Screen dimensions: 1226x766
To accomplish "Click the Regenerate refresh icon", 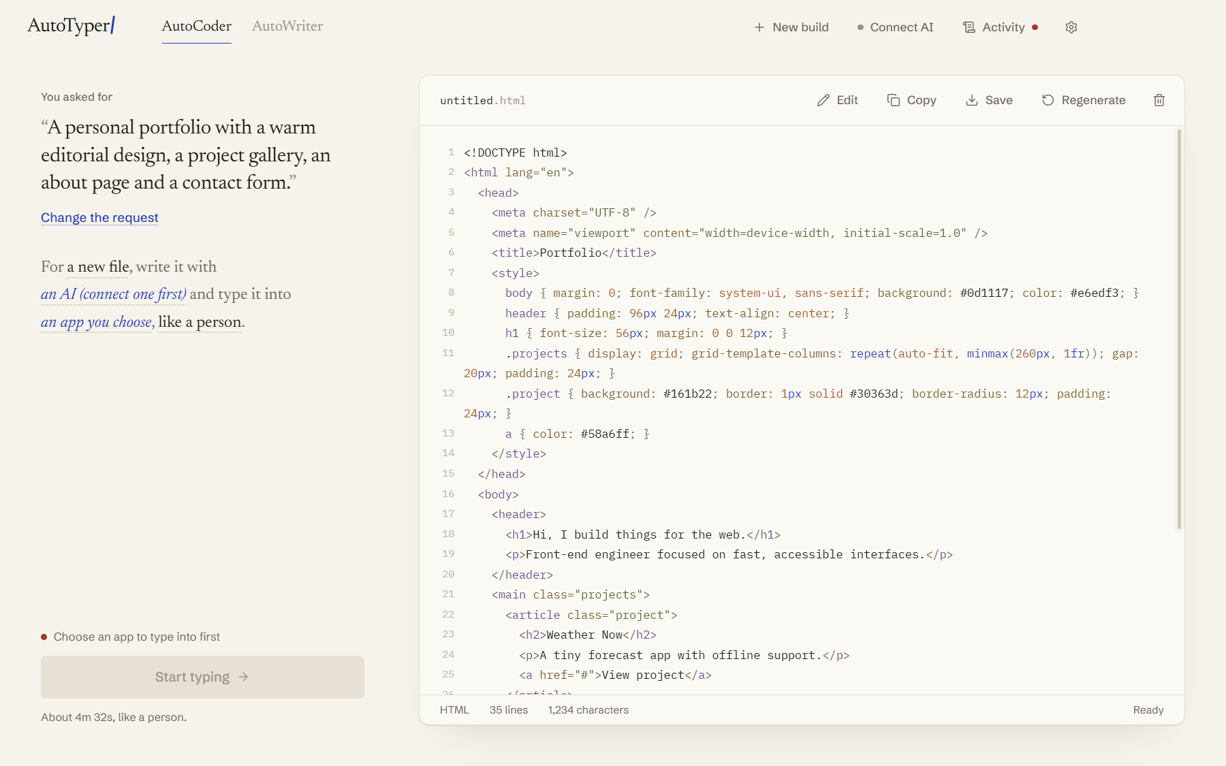I will pos(1048,100).
